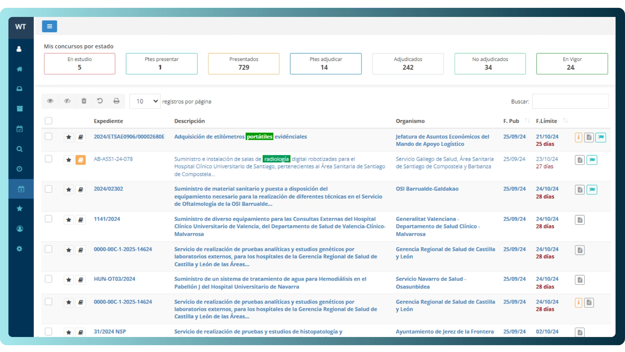
Task: Click teal flag icon in etilómetros row
Action: click(x=601, y=138)
